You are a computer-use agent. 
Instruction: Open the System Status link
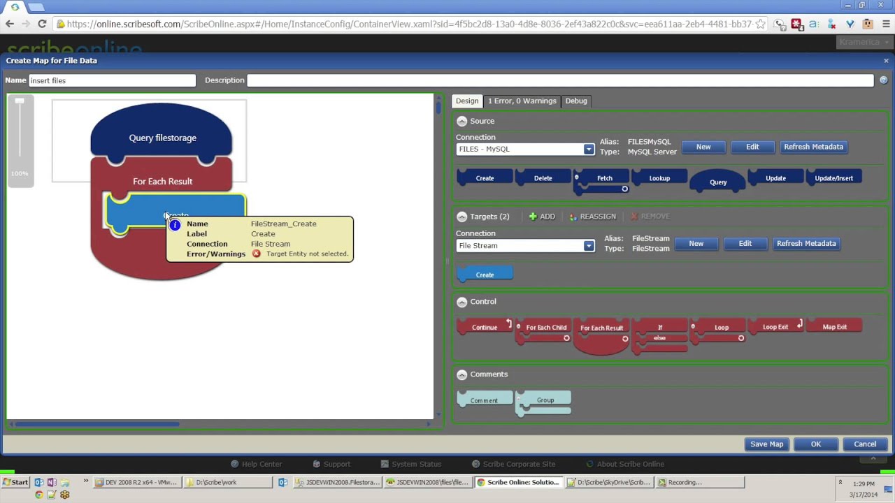pyautogui.click(x=411, y=464)
